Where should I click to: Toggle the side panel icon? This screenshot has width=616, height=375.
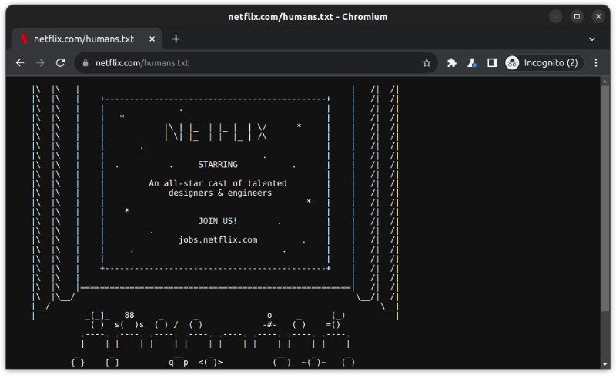pos(492,63)
